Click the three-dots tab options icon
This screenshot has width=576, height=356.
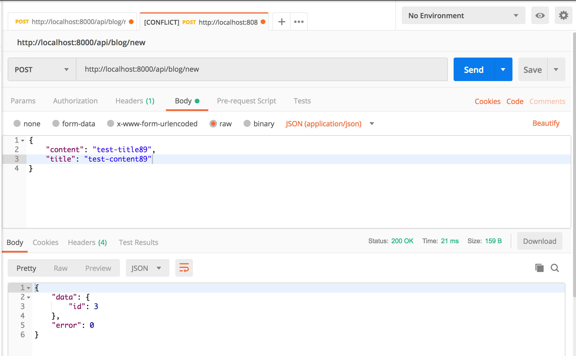pos(299,22)
